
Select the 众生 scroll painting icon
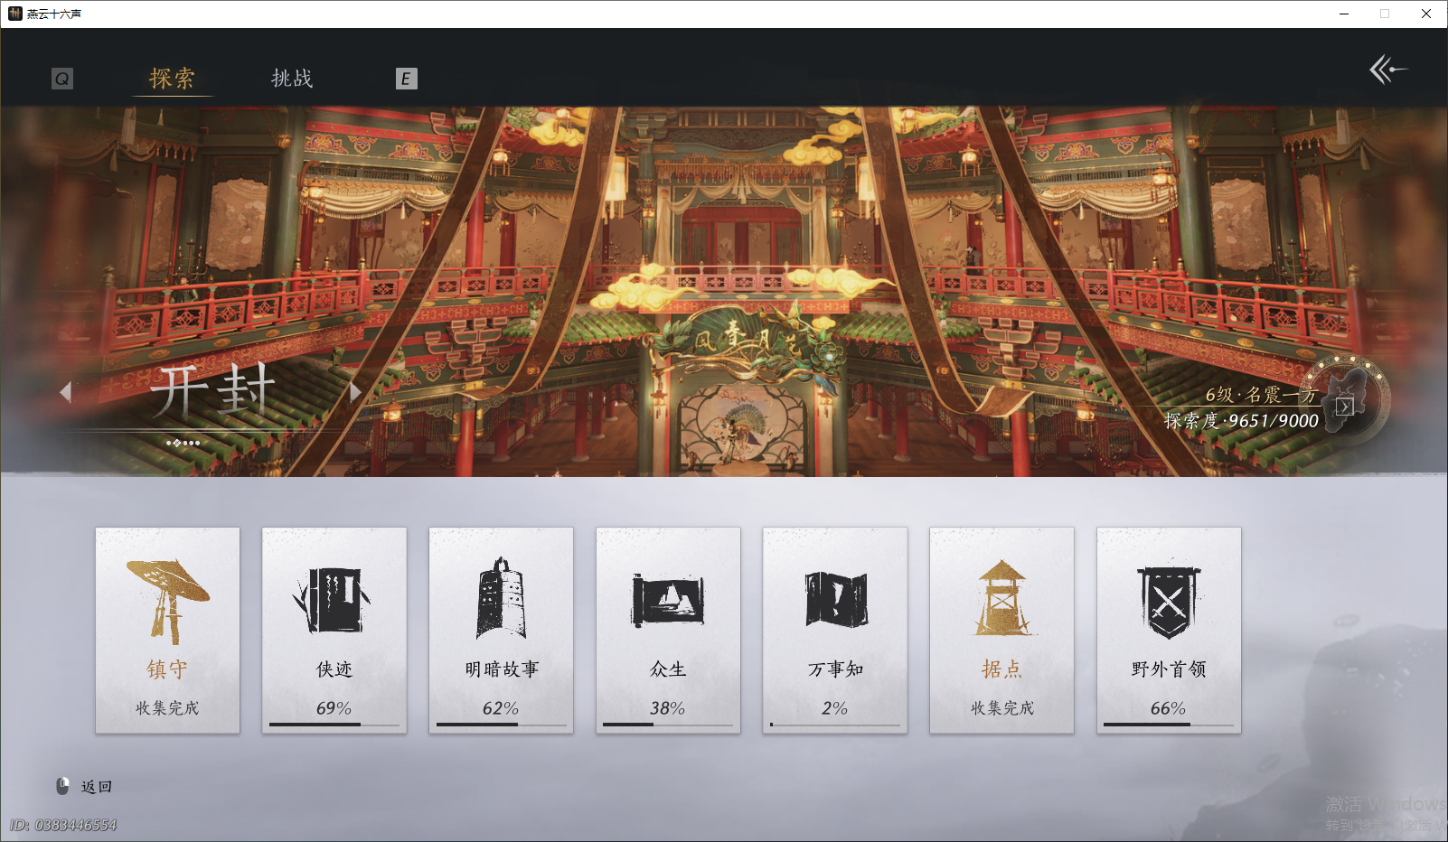click(x=668, y=596)
